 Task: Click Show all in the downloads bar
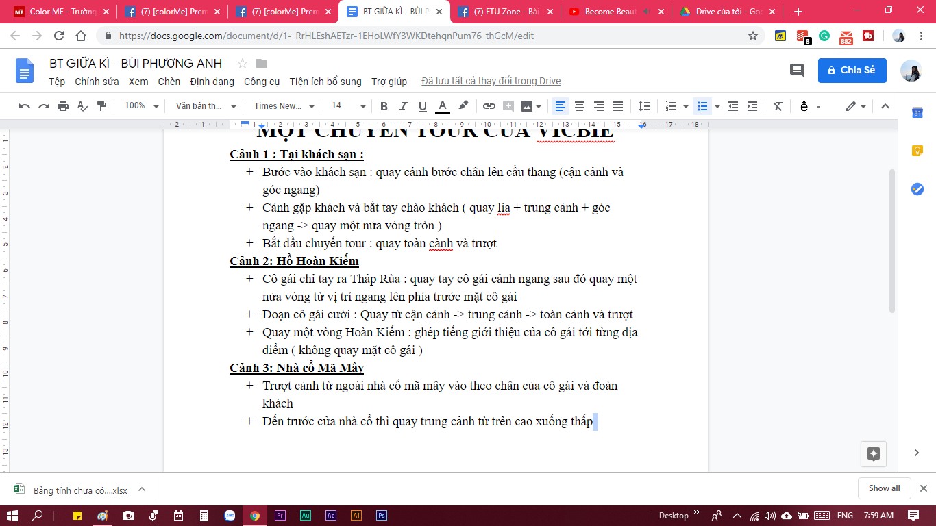[885, 488]
